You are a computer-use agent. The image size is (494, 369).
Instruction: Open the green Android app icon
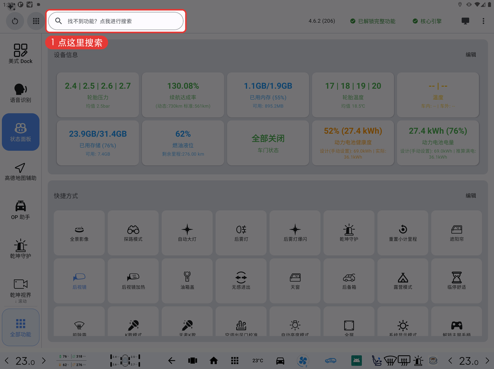[356, 361]
